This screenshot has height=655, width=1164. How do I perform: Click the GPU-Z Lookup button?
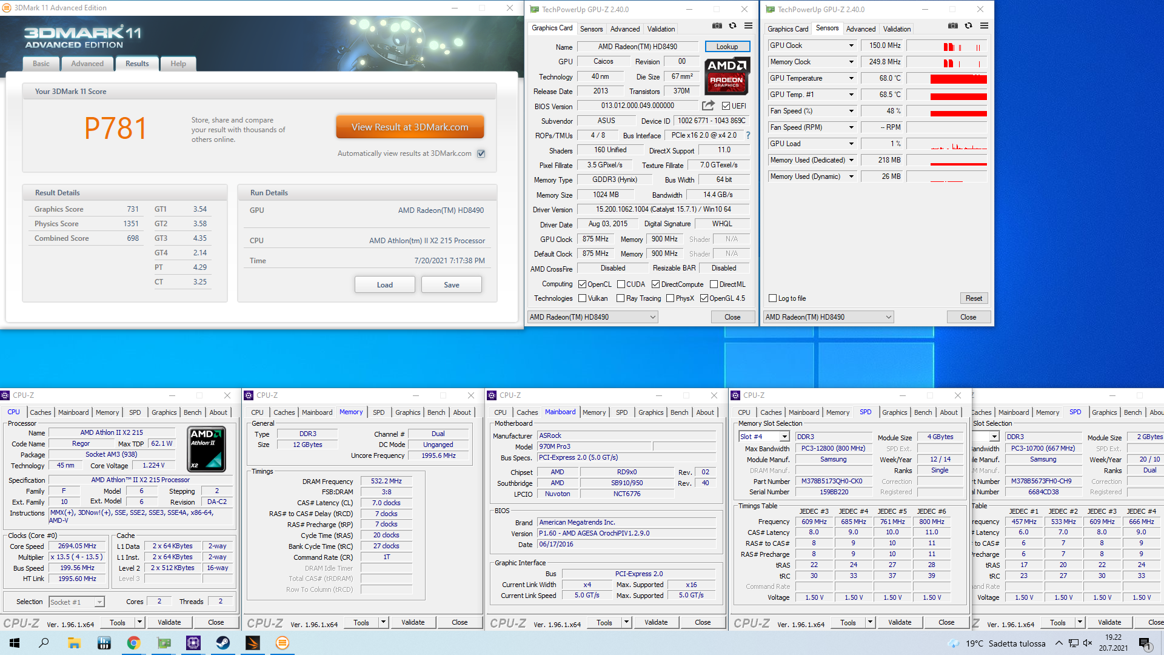point(727,47)
